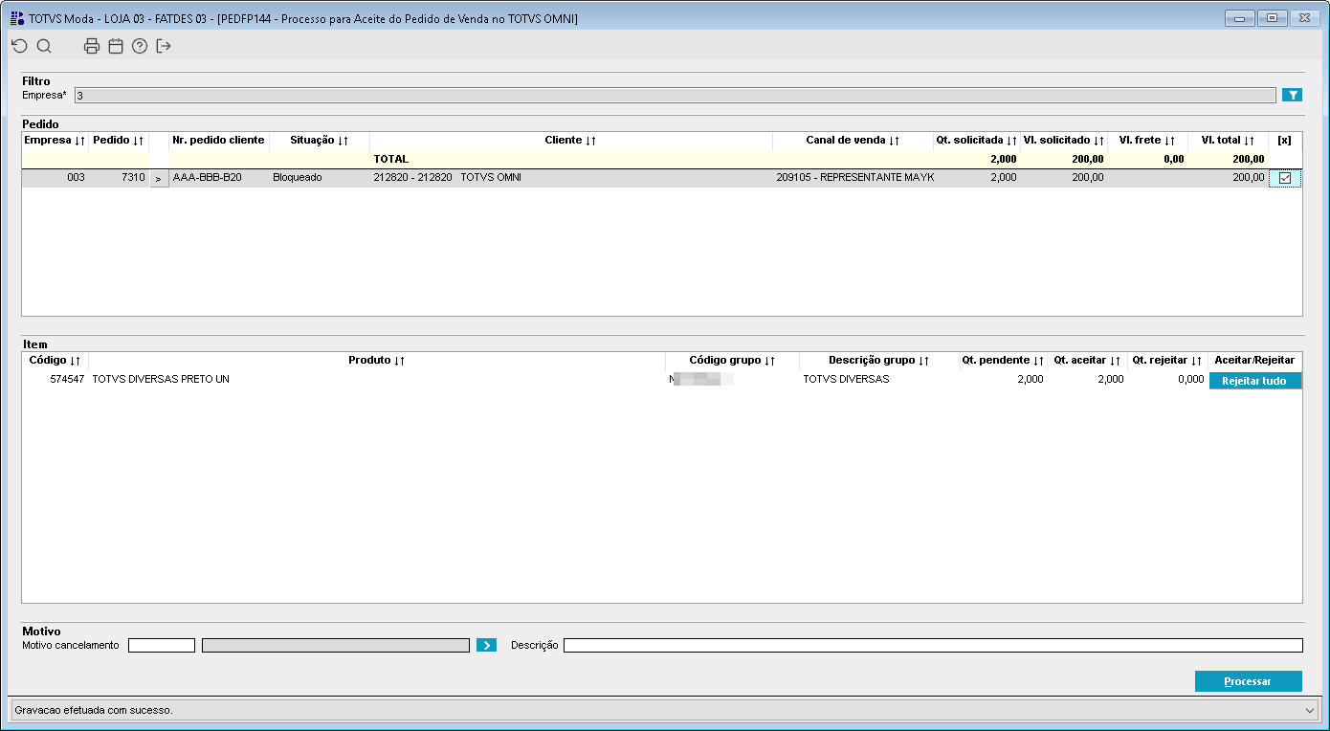
Task: Open the calendar icon in toolbar
Action: coord(116,46)
